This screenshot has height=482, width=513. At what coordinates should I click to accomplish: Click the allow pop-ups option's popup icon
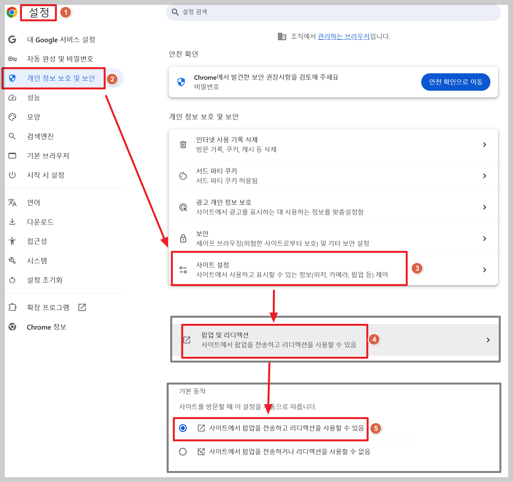click(201, 428)
